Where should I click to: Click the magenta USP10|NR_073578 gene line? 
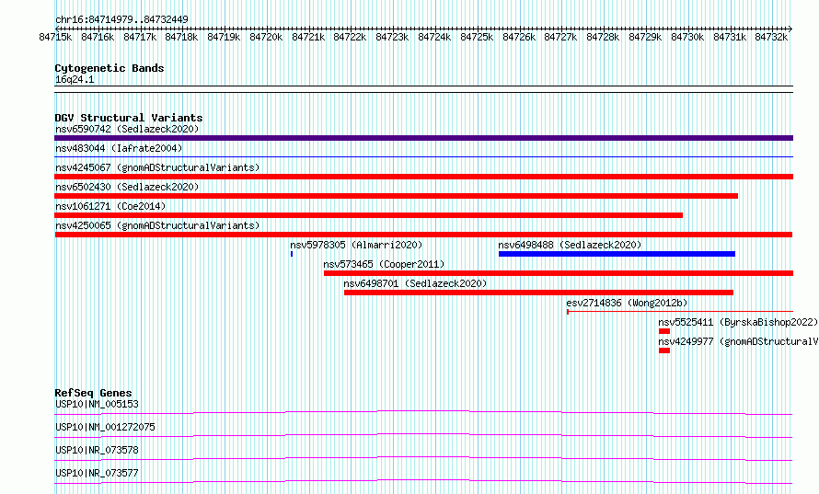tap(423, 458)
